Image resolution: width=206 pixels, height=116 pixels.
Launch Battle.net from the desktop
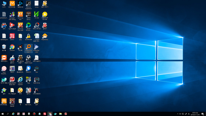coord(20,4)
